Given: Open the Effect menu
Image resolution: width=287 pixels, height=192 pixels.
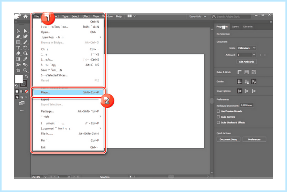Looking at the screenshot, I should pos(86,16).
